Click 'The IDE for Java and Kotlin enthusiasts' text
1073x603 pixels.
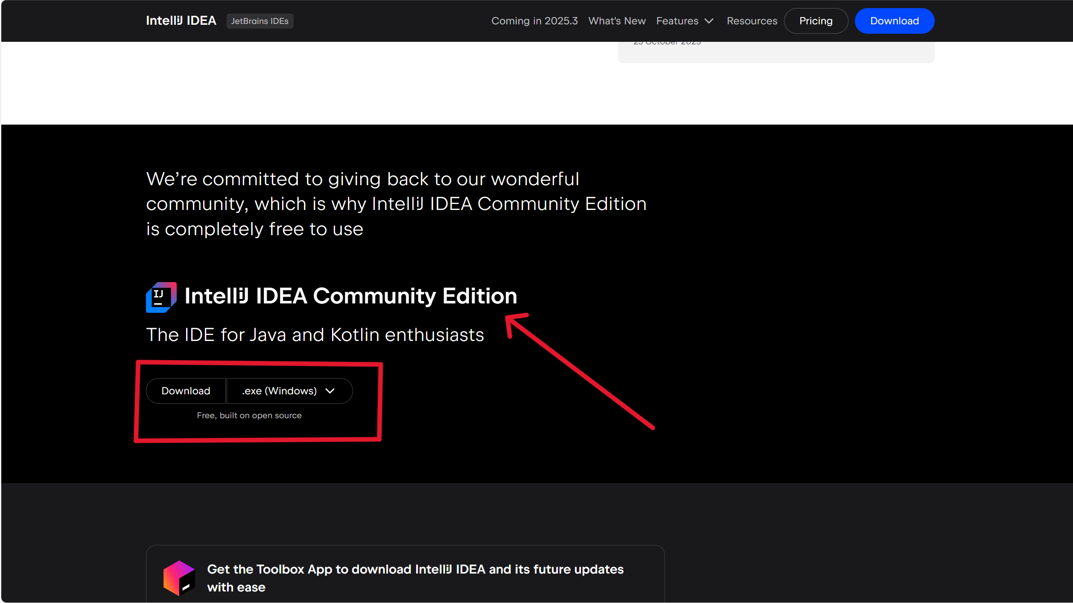(x=315, y=335)
